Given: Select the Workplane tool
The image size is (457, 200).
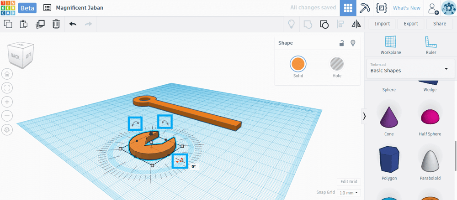Looking at the screenshot, I should point(391,46).
